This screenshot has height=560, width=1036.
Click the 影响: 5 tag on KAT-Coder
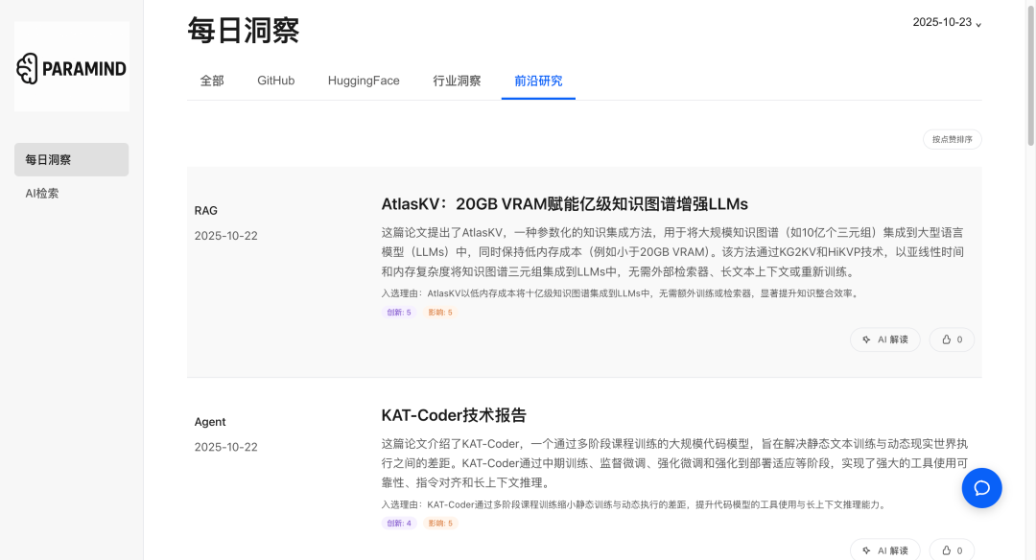(440, 523)
